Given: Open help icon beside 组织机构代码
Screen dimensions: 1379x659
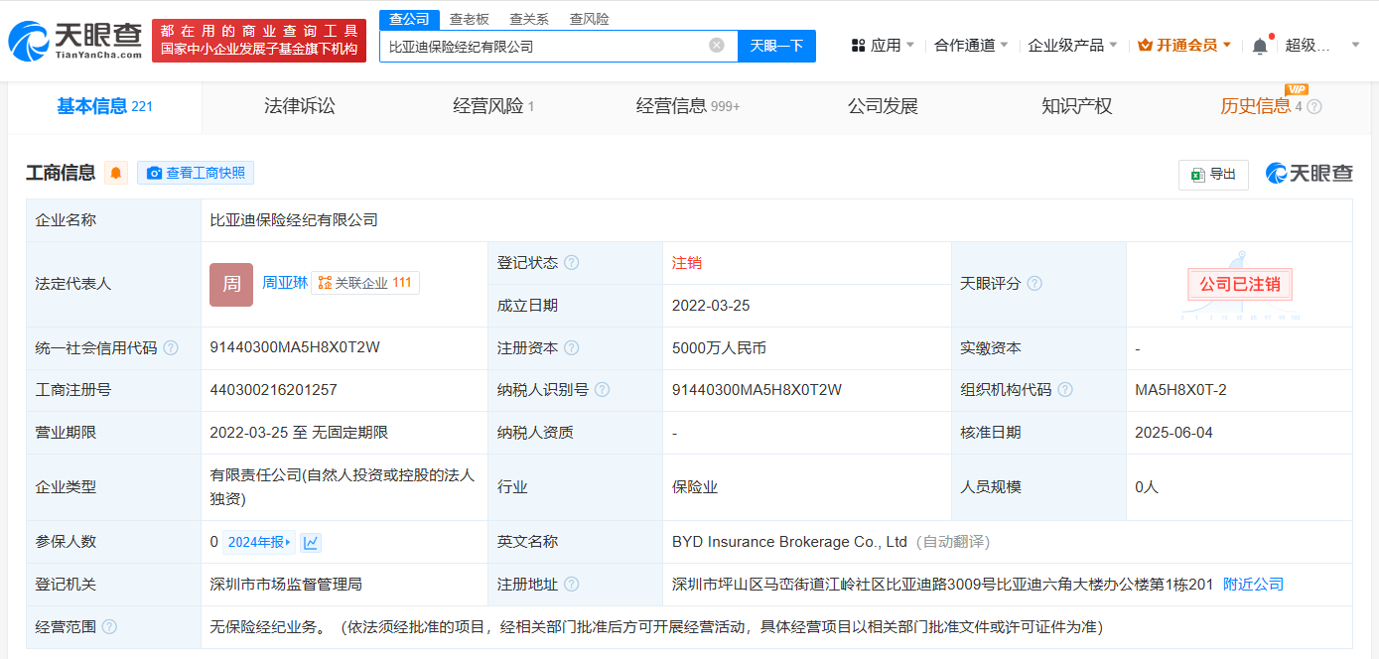Looking at the screenshot, I should pyautogui.click(x=1065, y=390).
